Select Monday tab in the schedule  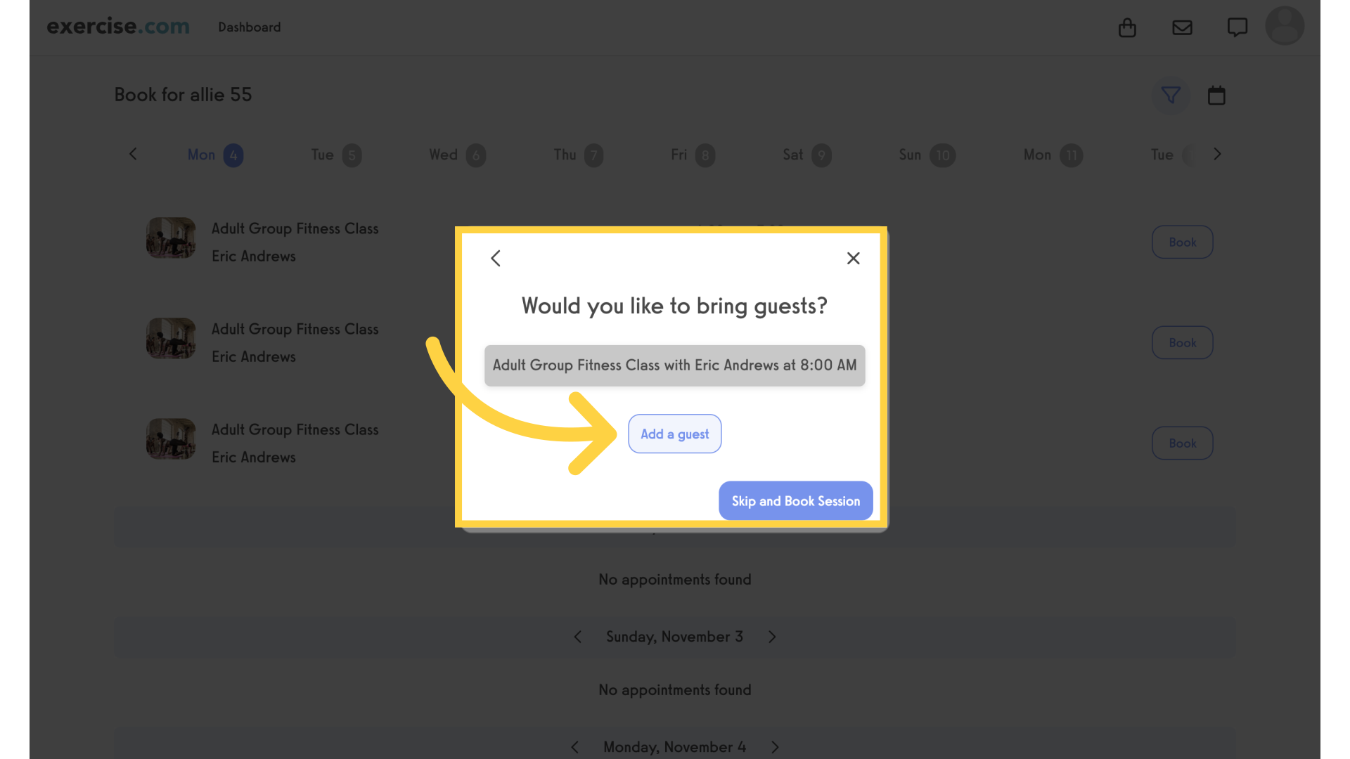tap(215, 155)
